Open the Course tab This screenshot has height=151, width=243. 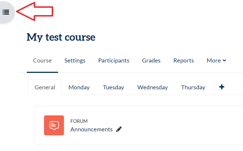pyautogui.click(x=42, y=61)
